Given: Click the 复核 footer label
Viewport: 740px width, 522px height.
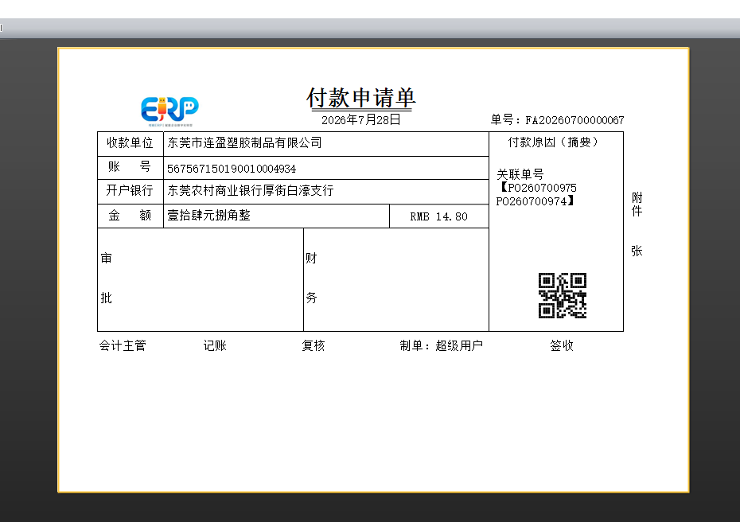Looking at the screenshot, I should tap(314, 346).
